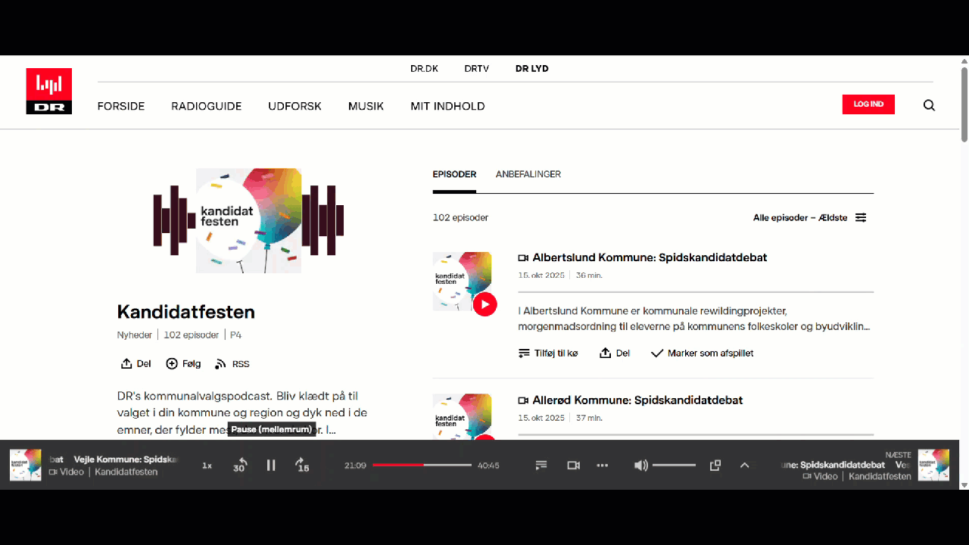Mark the Albertslund episode as played
969x545 pixels.
[x=702, y=353]
